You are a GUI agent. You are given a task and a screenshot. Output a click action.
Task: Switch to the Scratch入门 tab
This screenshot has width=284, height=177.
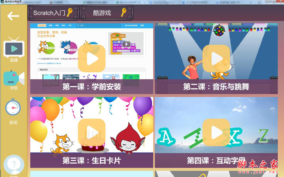click(53, 13)
